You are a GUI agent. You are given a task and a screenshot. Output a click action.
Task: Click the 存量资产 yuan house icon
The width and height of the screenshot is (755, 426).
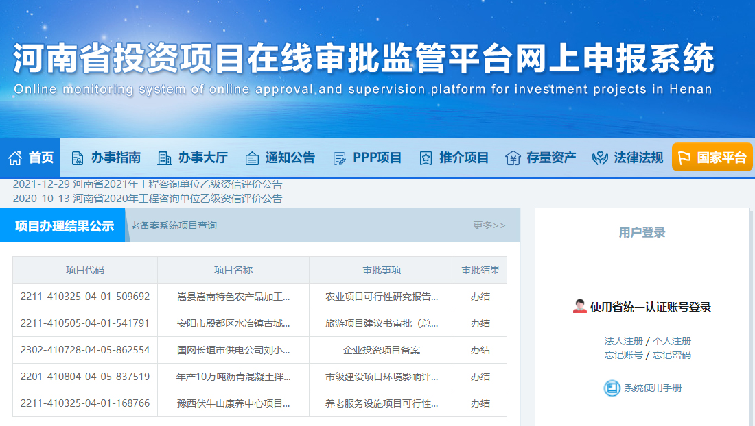[513, 158]
